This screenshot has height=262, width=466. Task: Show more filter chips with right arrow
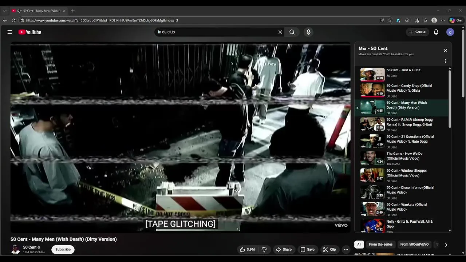point(446,245)
